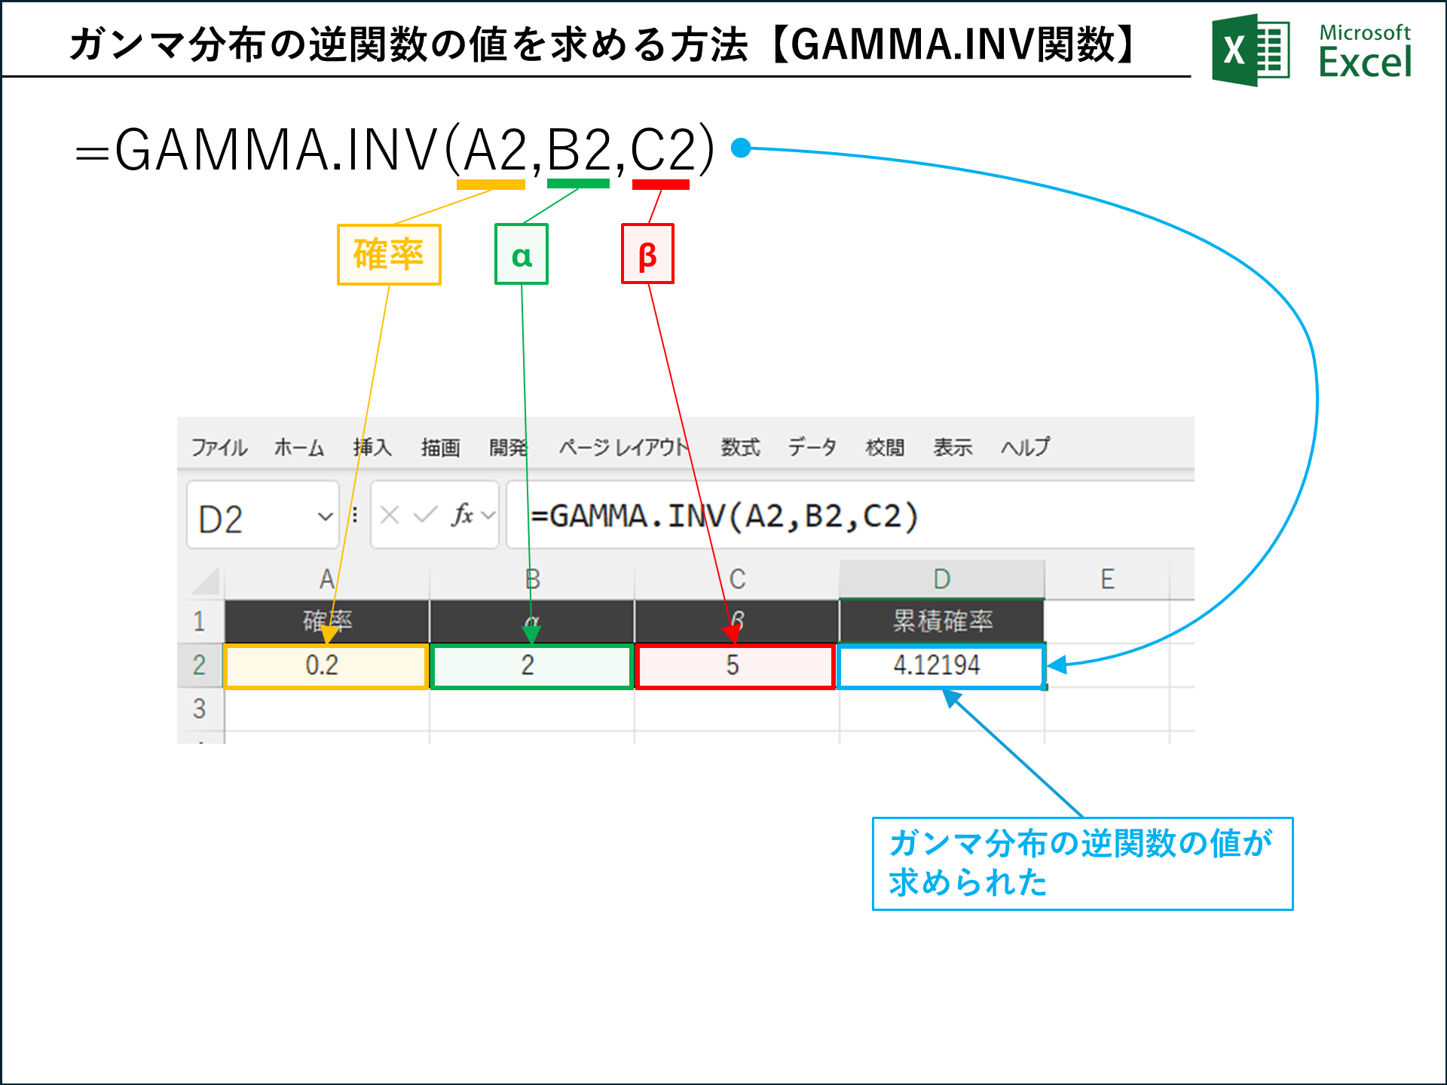This screenshot has width=1447, height=1085.
Task: Click the red β label box
Action: point(647,254)
